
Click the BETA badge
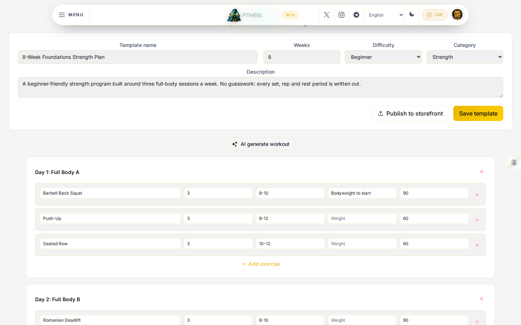coord(291,15)
